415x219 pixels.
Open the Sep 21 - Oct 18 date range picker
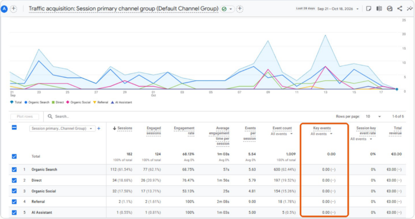338,9
